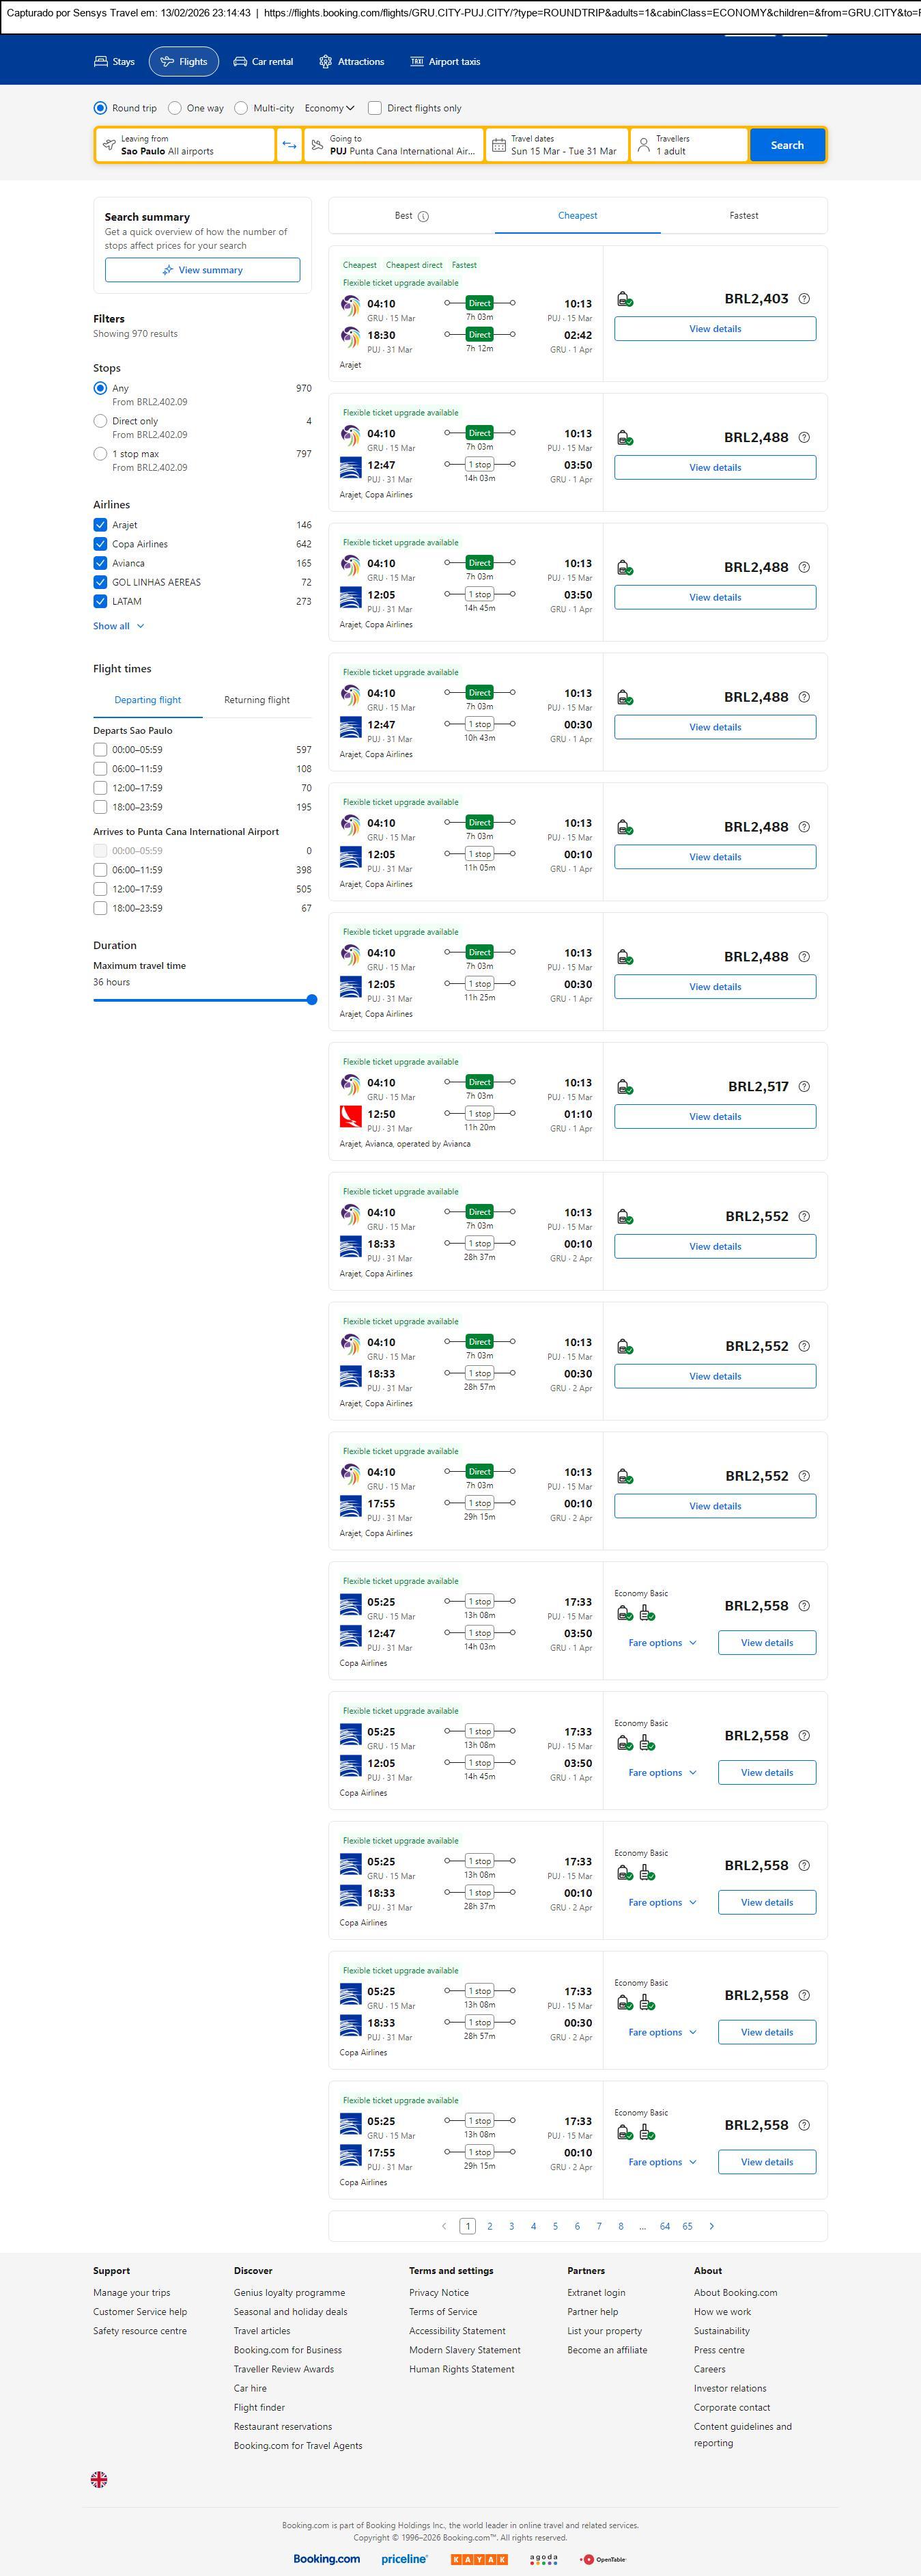The height and width of the screenshot is (2576, 921).
Task: Adjust the Maximum travel time slider handle
Action: [311, 1000]
